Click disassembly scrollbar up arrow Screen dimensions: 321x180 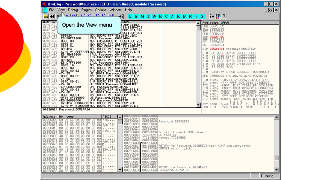pos(198,23)
